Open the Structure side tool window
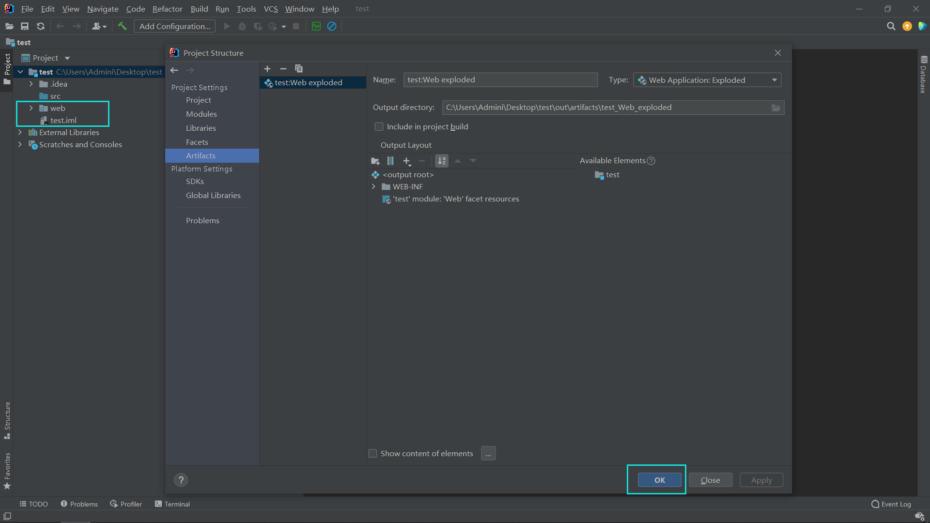Image resolution: width=930 pixels, height=523 pixels. [x=7, y=420]
